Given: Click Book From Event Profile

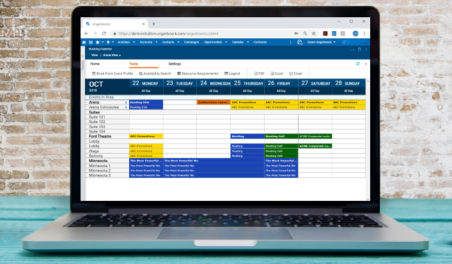Looking at the screenshot, I should coord(113,74).
